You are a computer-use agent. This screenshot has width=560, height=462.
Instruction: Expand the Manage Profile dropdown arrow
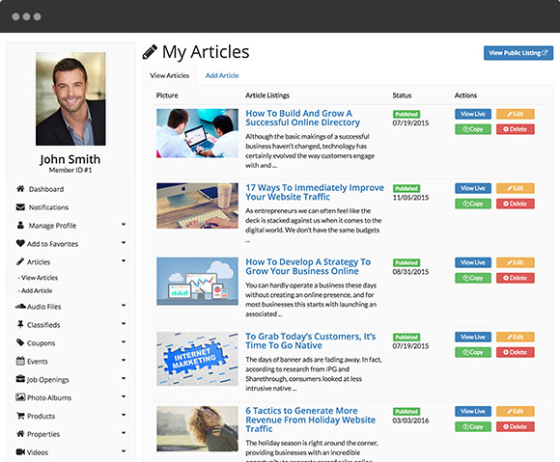[x=124, y=225]
